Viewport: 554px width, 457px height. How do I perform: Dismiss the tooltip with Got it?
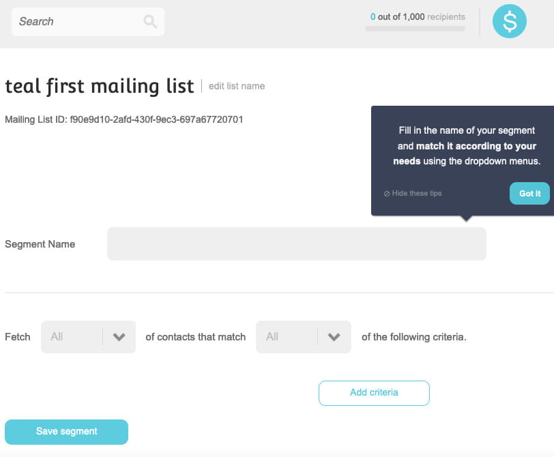(x=529, y=194)
